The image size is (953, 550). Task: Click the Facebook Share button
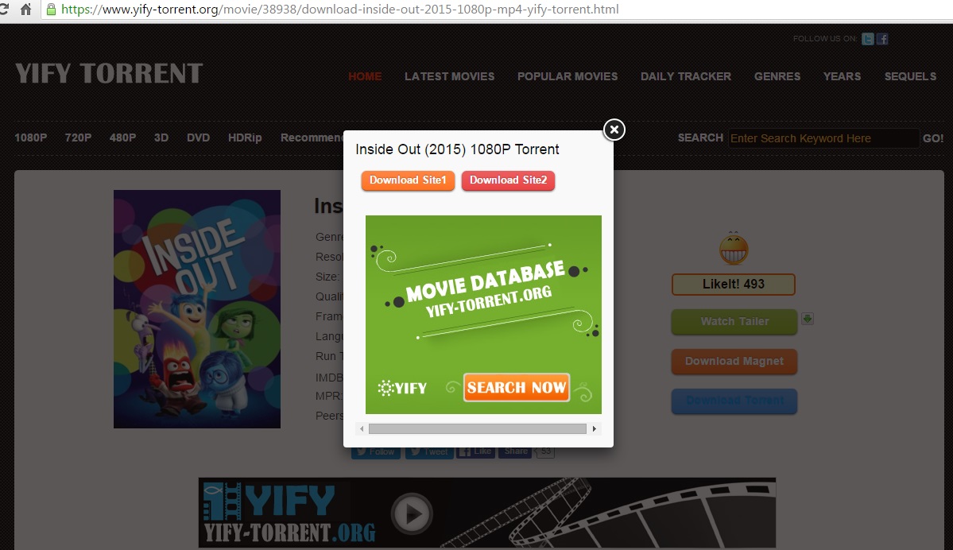click(515, 452)
